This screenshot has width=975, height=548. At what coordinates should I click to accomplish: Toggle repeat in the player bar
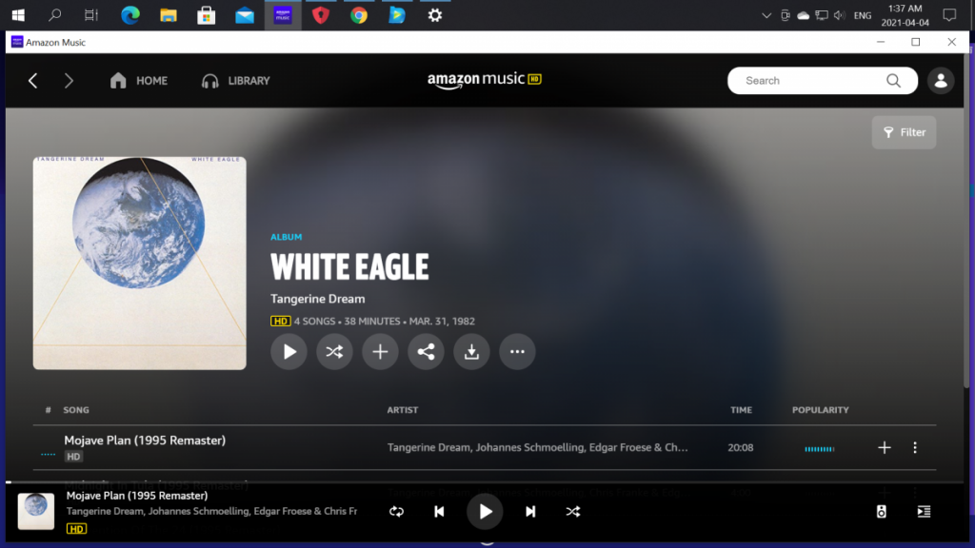tap(397, 511)
